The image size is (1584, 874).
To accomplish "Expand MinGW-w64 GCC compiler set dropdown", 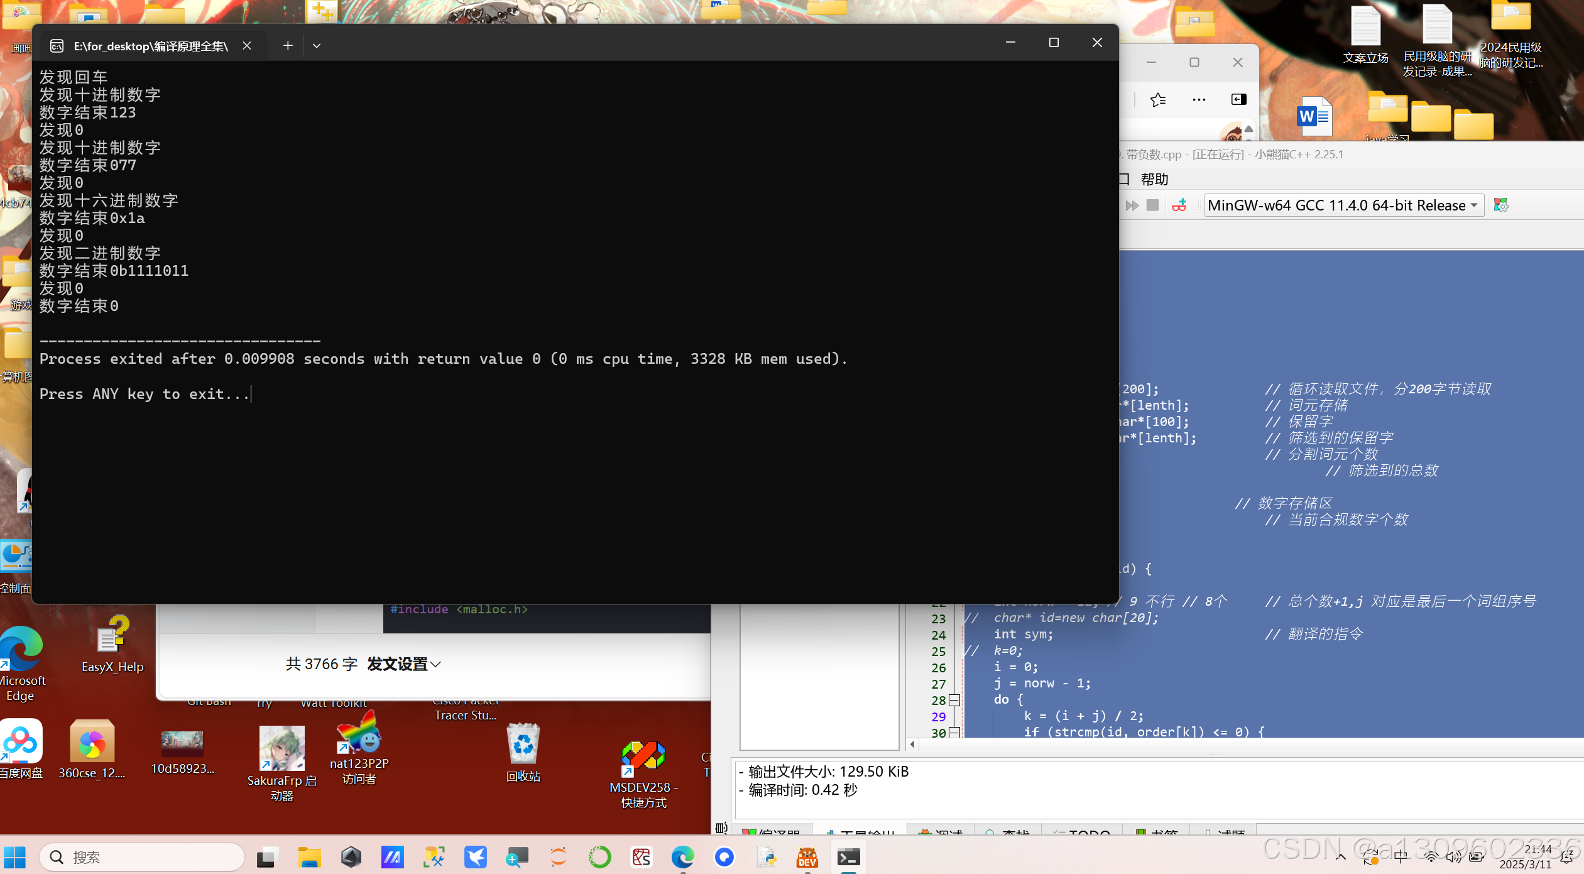I will (x=1473, y=205).
